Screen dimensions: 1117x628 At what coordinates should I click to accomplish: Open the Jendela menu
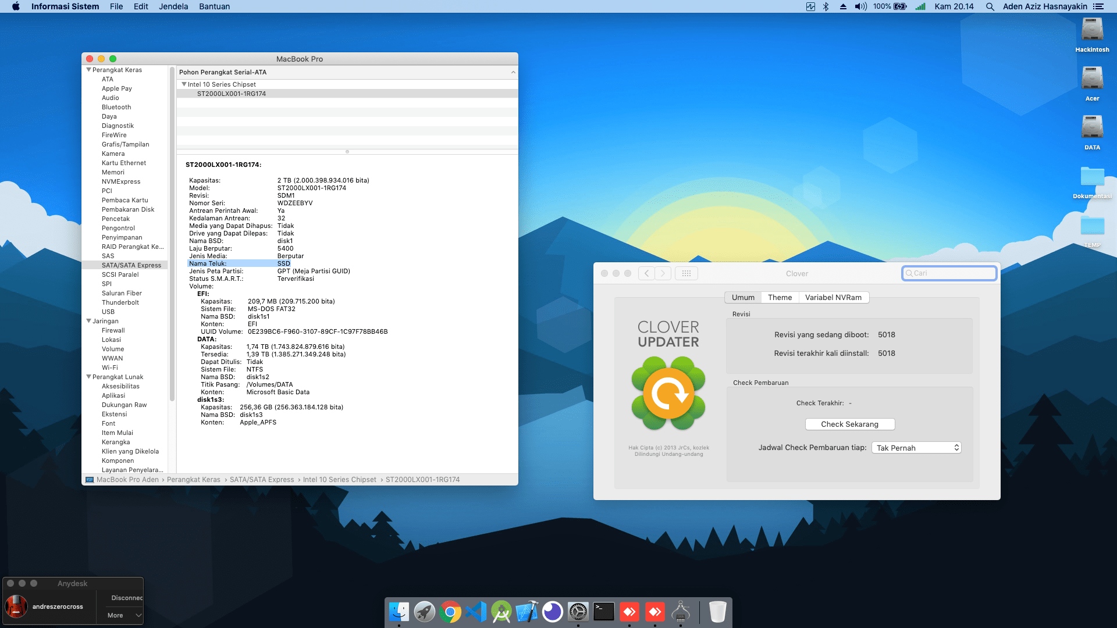[x=173, y=6]
